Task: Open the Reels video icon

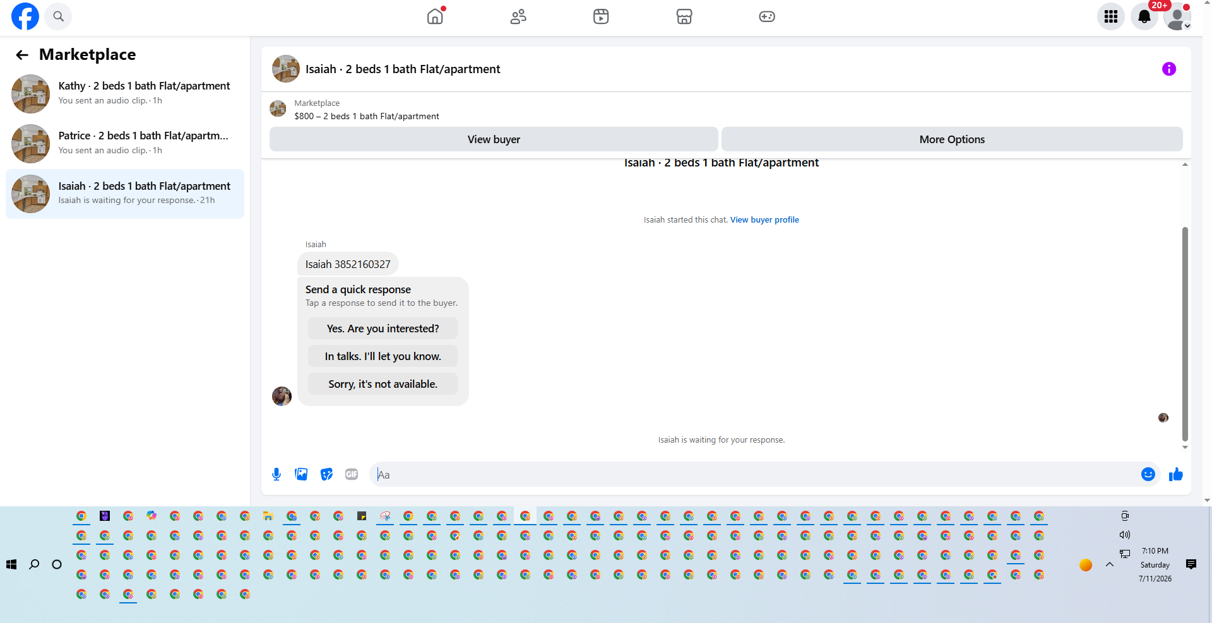Action: tap(601, 16)
